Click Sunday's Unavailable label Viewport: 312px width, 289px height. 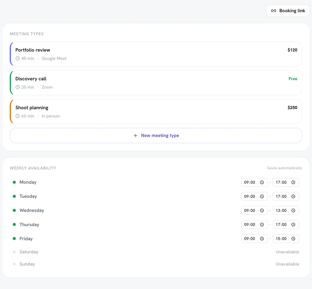(287, 264)
